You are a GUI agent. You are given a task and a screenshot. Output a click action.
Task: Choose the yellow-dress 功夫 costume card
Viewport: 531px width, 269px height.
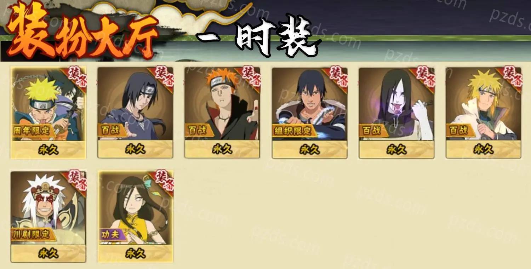(135, 217)
